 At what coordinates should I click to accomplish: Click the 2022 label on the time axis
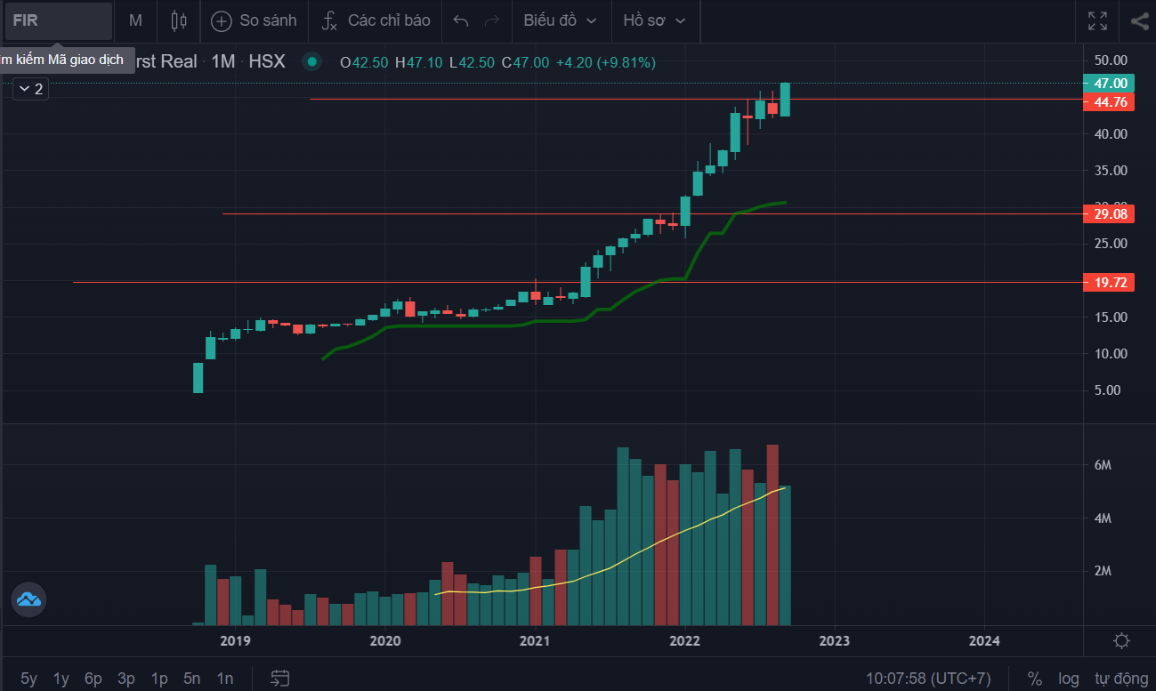pyautogui.click(x=685, y=640)
